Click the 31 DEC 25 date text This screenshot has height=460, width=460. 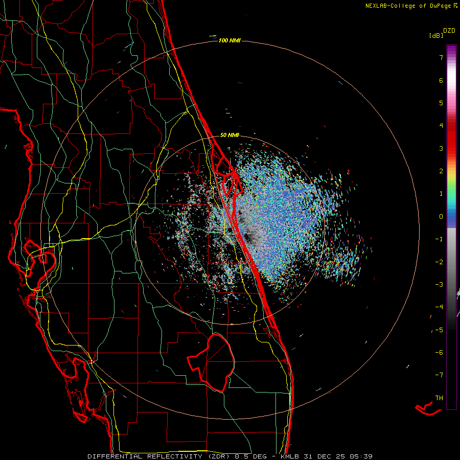[326, 456]
